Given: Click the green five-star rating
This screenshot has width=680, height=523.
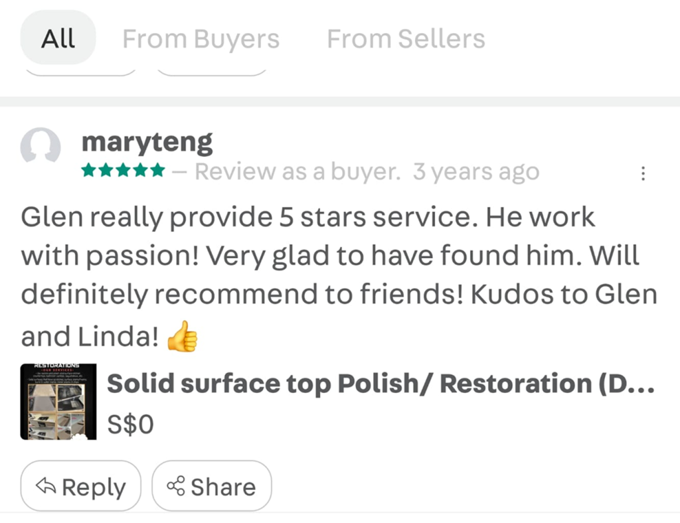Looking at the screenshot, I should (123, 171).
